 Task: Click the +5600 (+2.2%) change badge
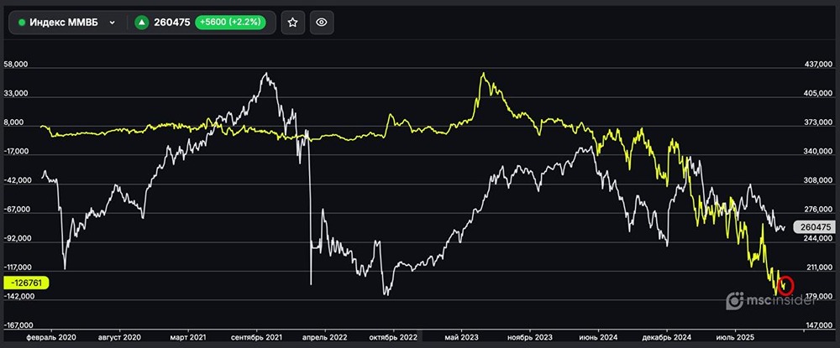[230, 23]
